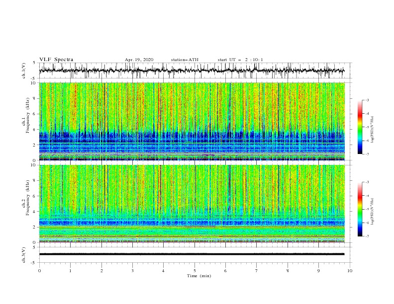This screenshot has height=304, width=394.
Task: Click the '10' tick on the time axis
Action: point(350,271)
